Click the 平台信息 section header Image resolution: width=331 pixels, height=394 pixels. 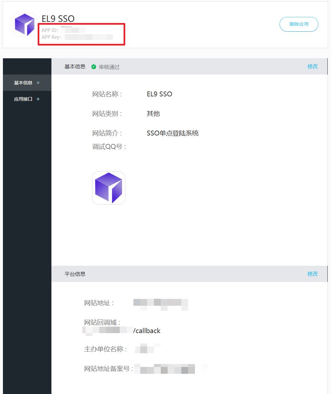coord(75,274)
